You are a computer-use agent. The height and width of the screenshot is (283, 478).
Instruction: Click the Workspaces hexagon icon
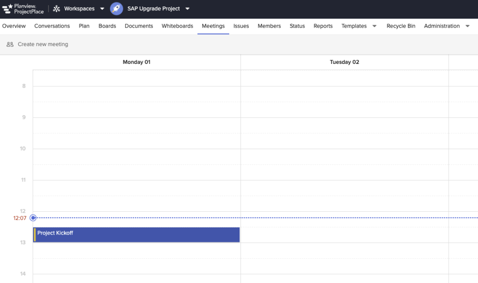pyautogui.click(x=56, y=9)
